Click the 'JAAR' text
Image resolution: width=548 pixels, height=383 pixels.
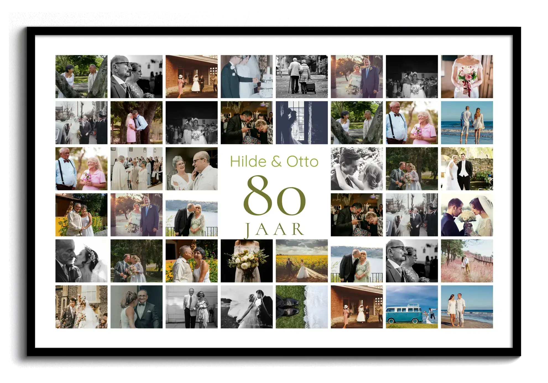pyautogui.click(x=274, y=229)
